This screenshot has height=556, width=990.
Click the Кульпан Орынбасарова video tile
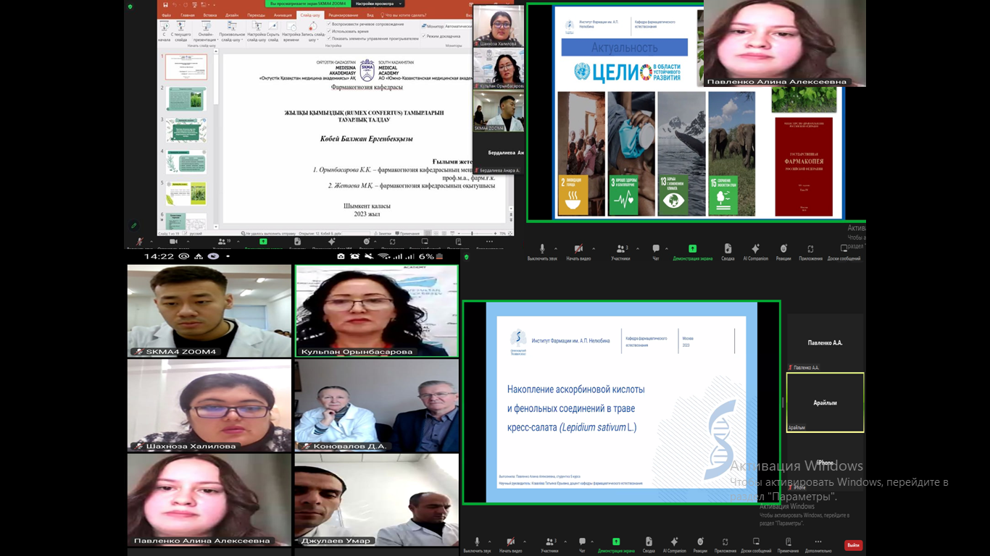[377, 311]
